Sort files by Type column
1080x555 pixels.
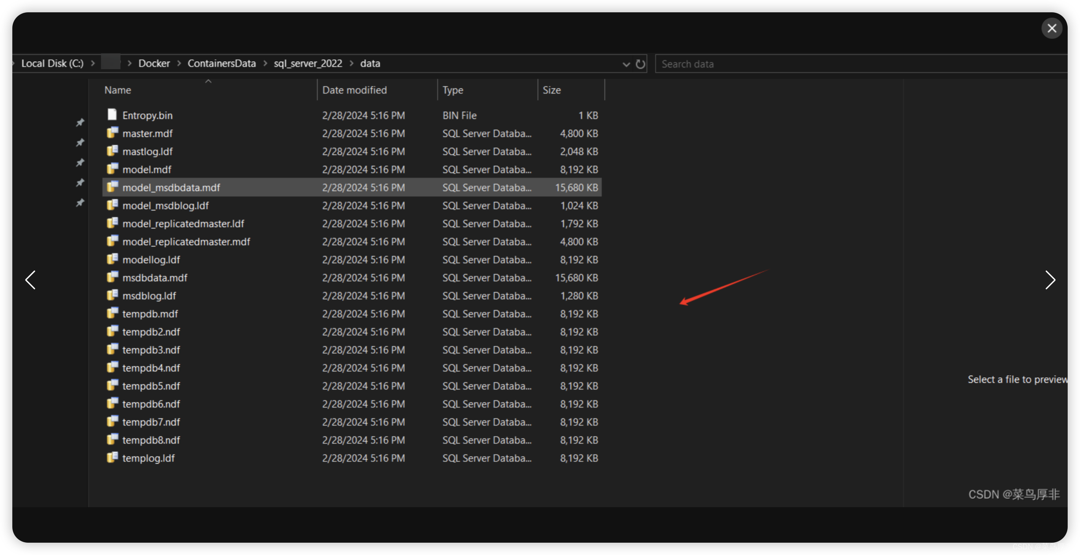coord(453,90)
